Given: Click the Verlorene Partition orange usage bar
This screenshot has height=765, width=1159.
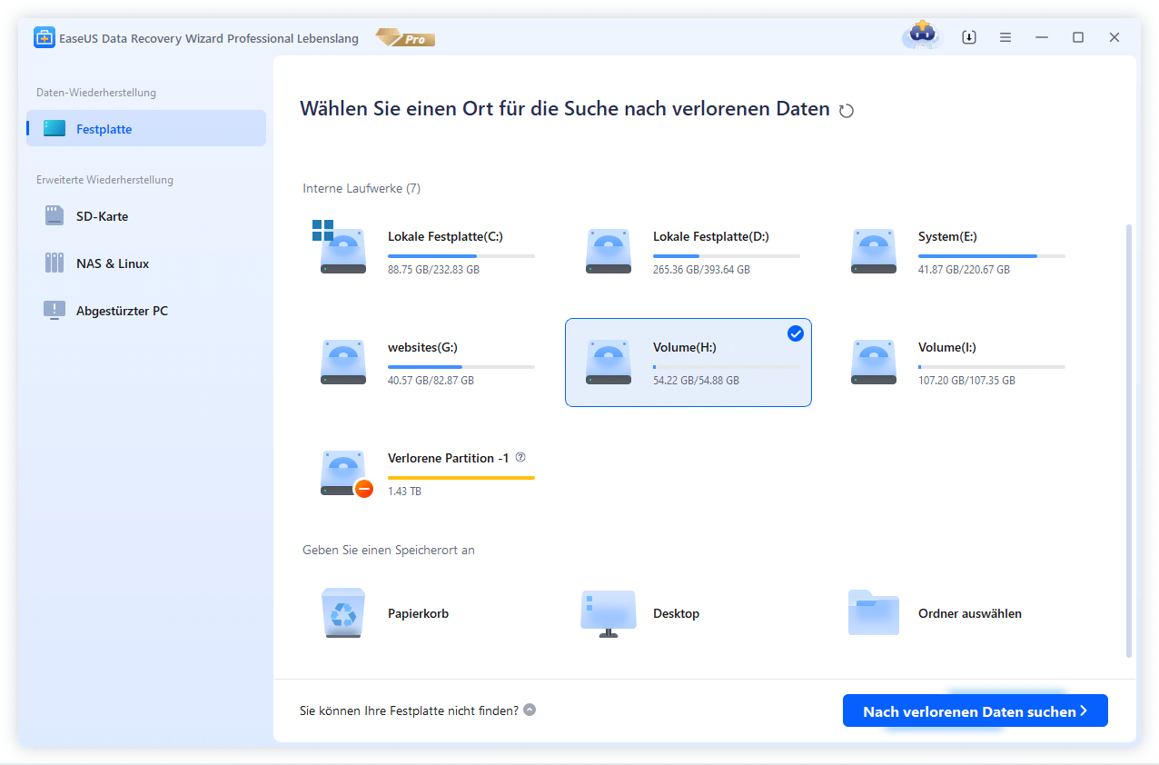Looking at the screenshot, I should (x=461, y=477).
